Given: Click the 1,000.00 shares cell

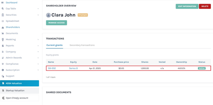Looking at the screenshot, I should 145,68.
